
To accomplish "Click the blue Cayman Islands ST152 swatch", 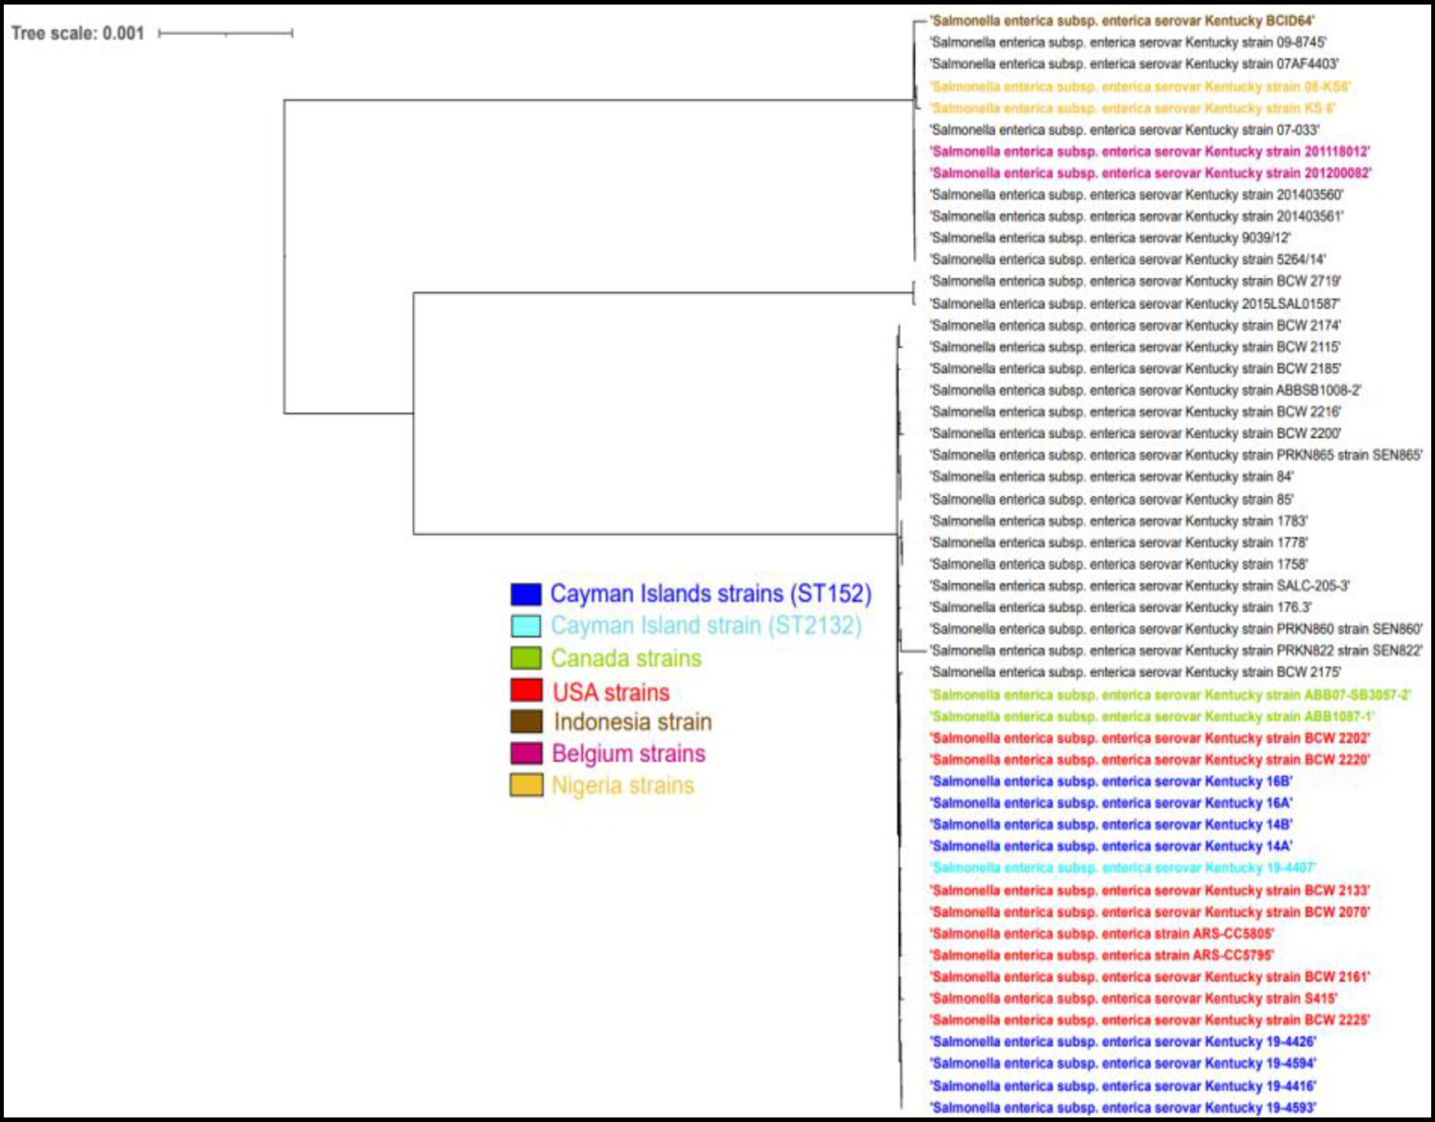I will coord(526,594).
